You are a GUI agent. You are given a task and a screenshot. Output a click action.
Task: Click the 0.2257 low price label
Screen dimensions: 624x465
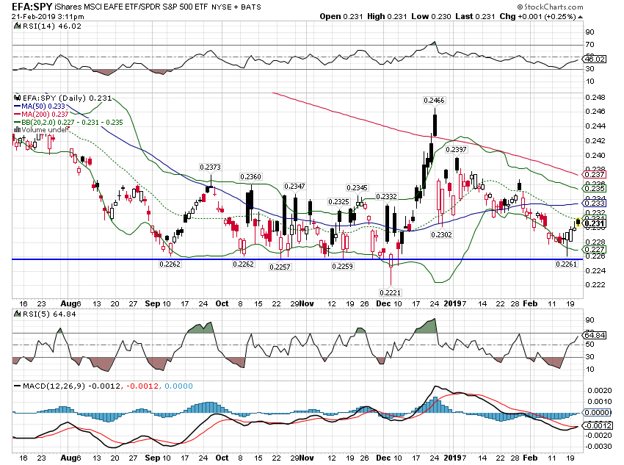(x=280, y=267)
